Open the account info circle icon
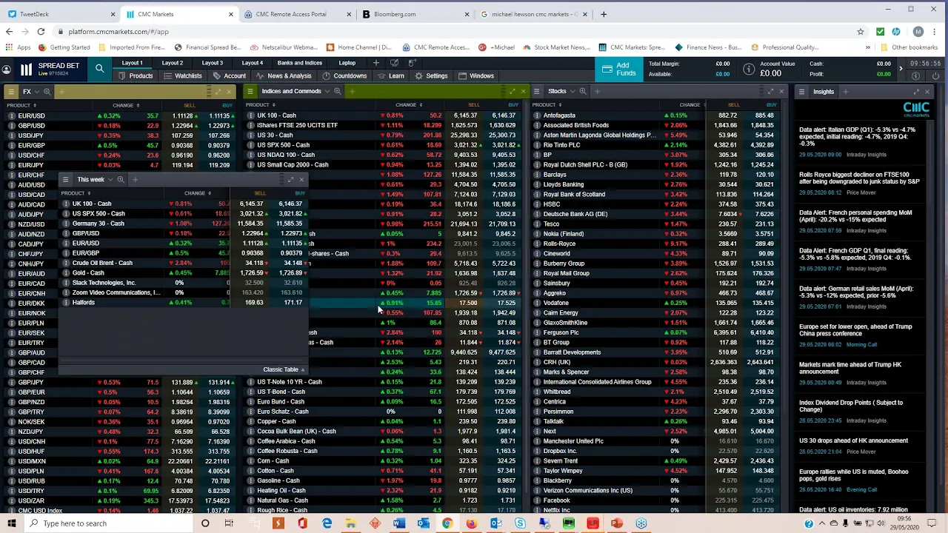 pos(749,70)
